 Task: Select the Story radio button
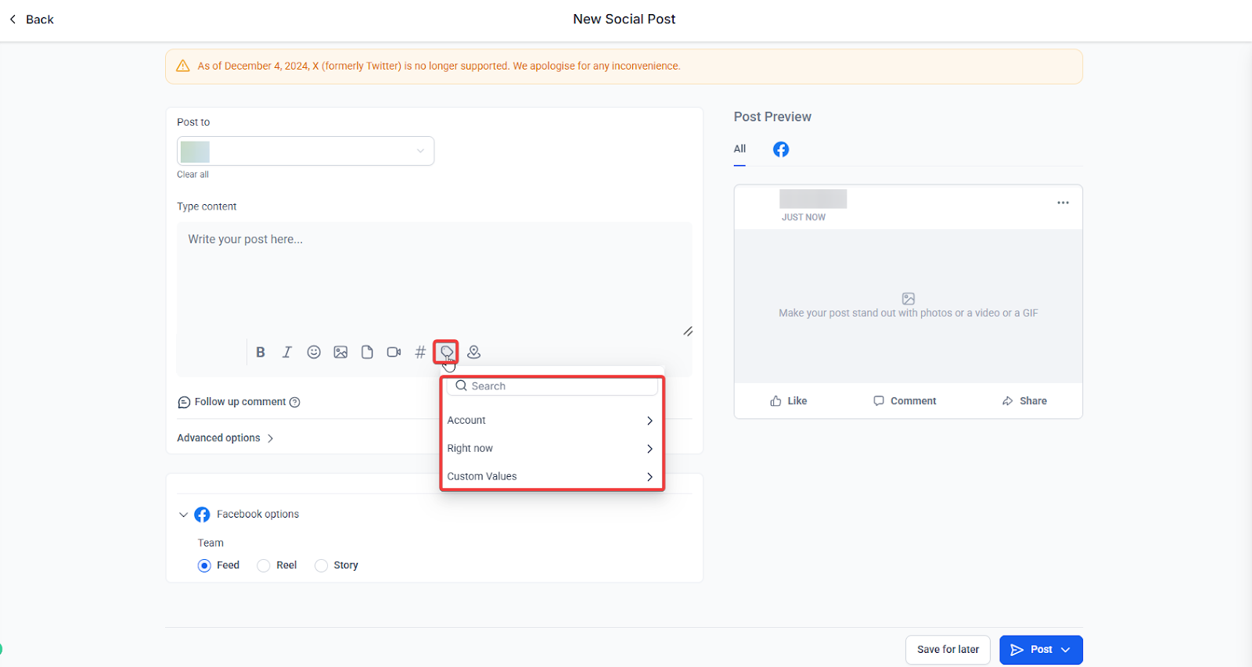pos(321,565)
